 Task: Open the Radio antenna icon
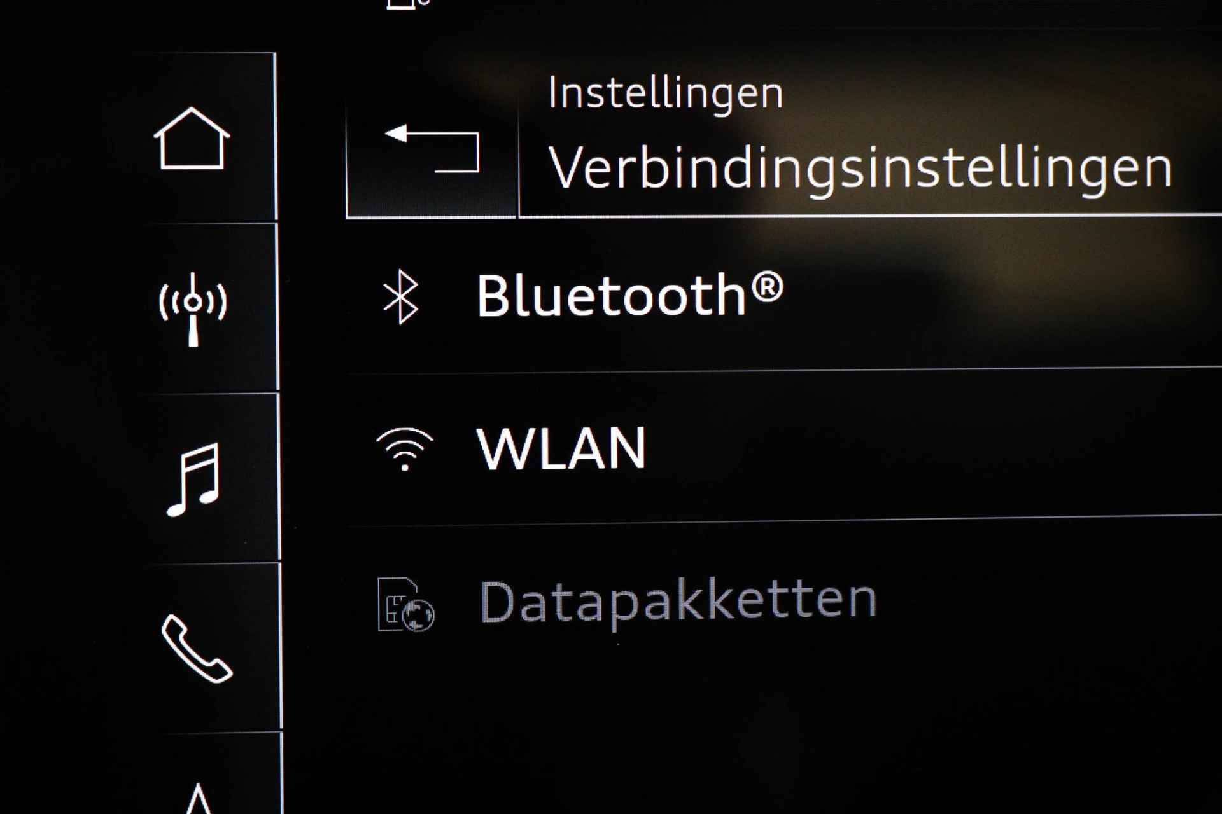pos(193,309)
